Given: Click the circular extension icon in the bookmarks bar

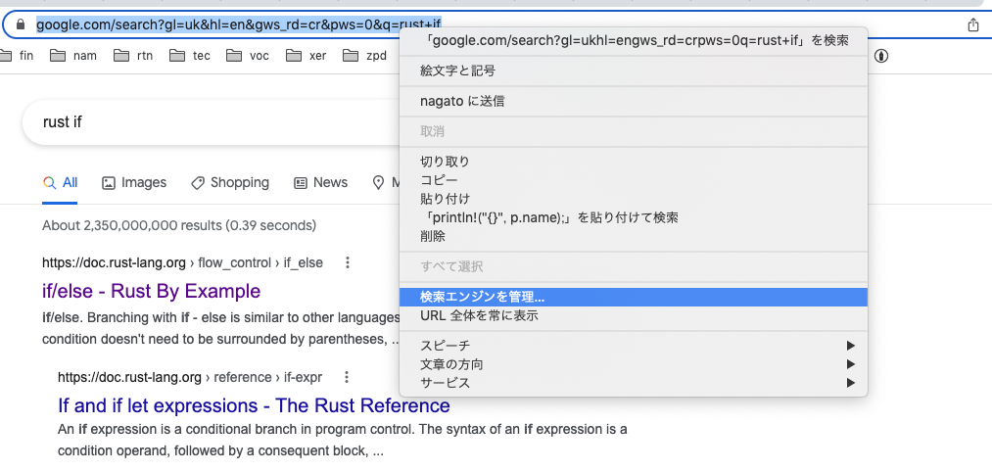Looking at the screenshot, I should click(x=881, y=56).
